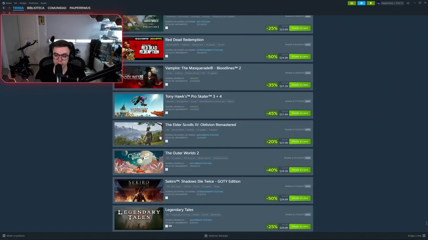This screenshot has height=240, width=428.
Task: Switch to the COMUNIDAD tab
Action: tap(57, 8)
